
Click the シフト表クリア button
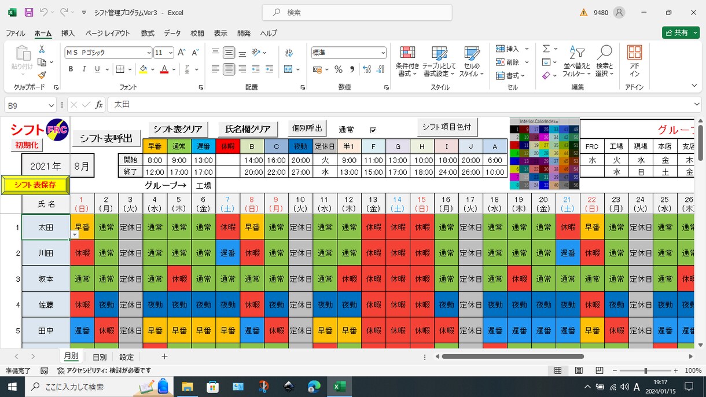click(178, 129)
